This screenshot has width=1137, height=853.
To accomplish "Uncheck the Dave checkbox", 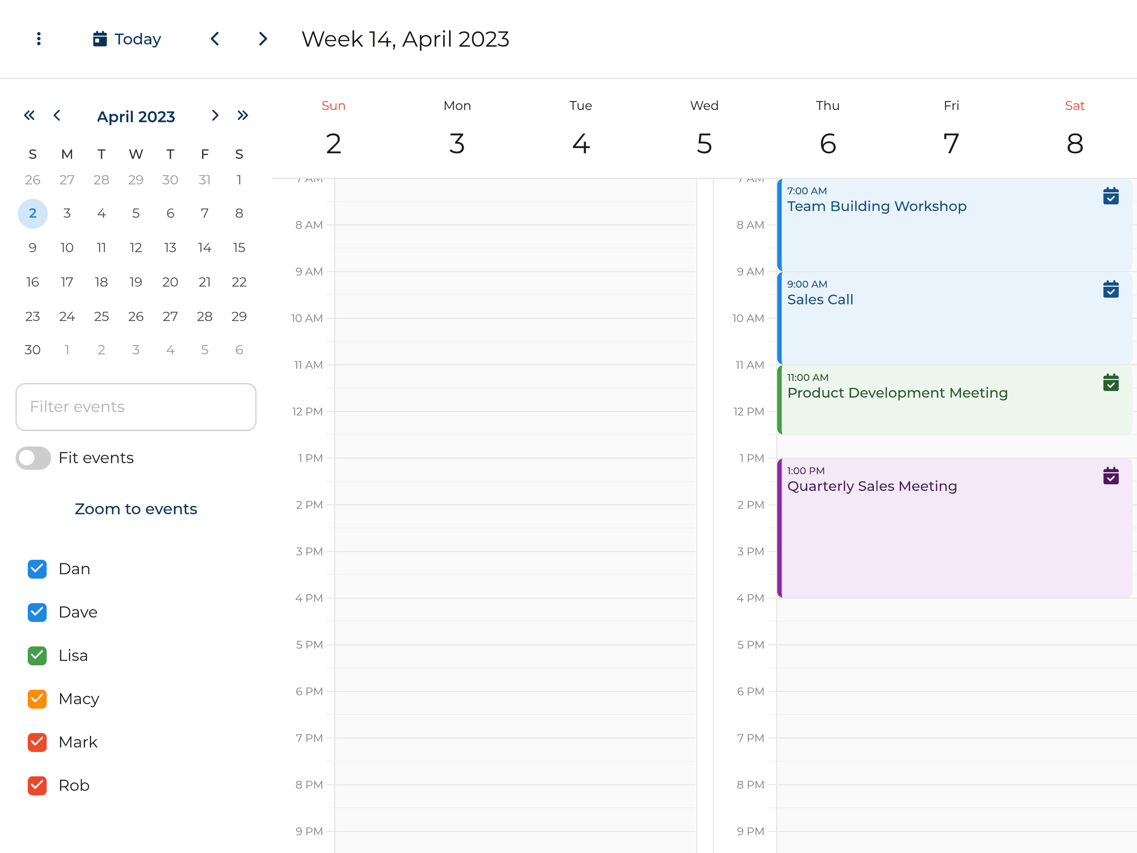I will (x=37, y=613).
